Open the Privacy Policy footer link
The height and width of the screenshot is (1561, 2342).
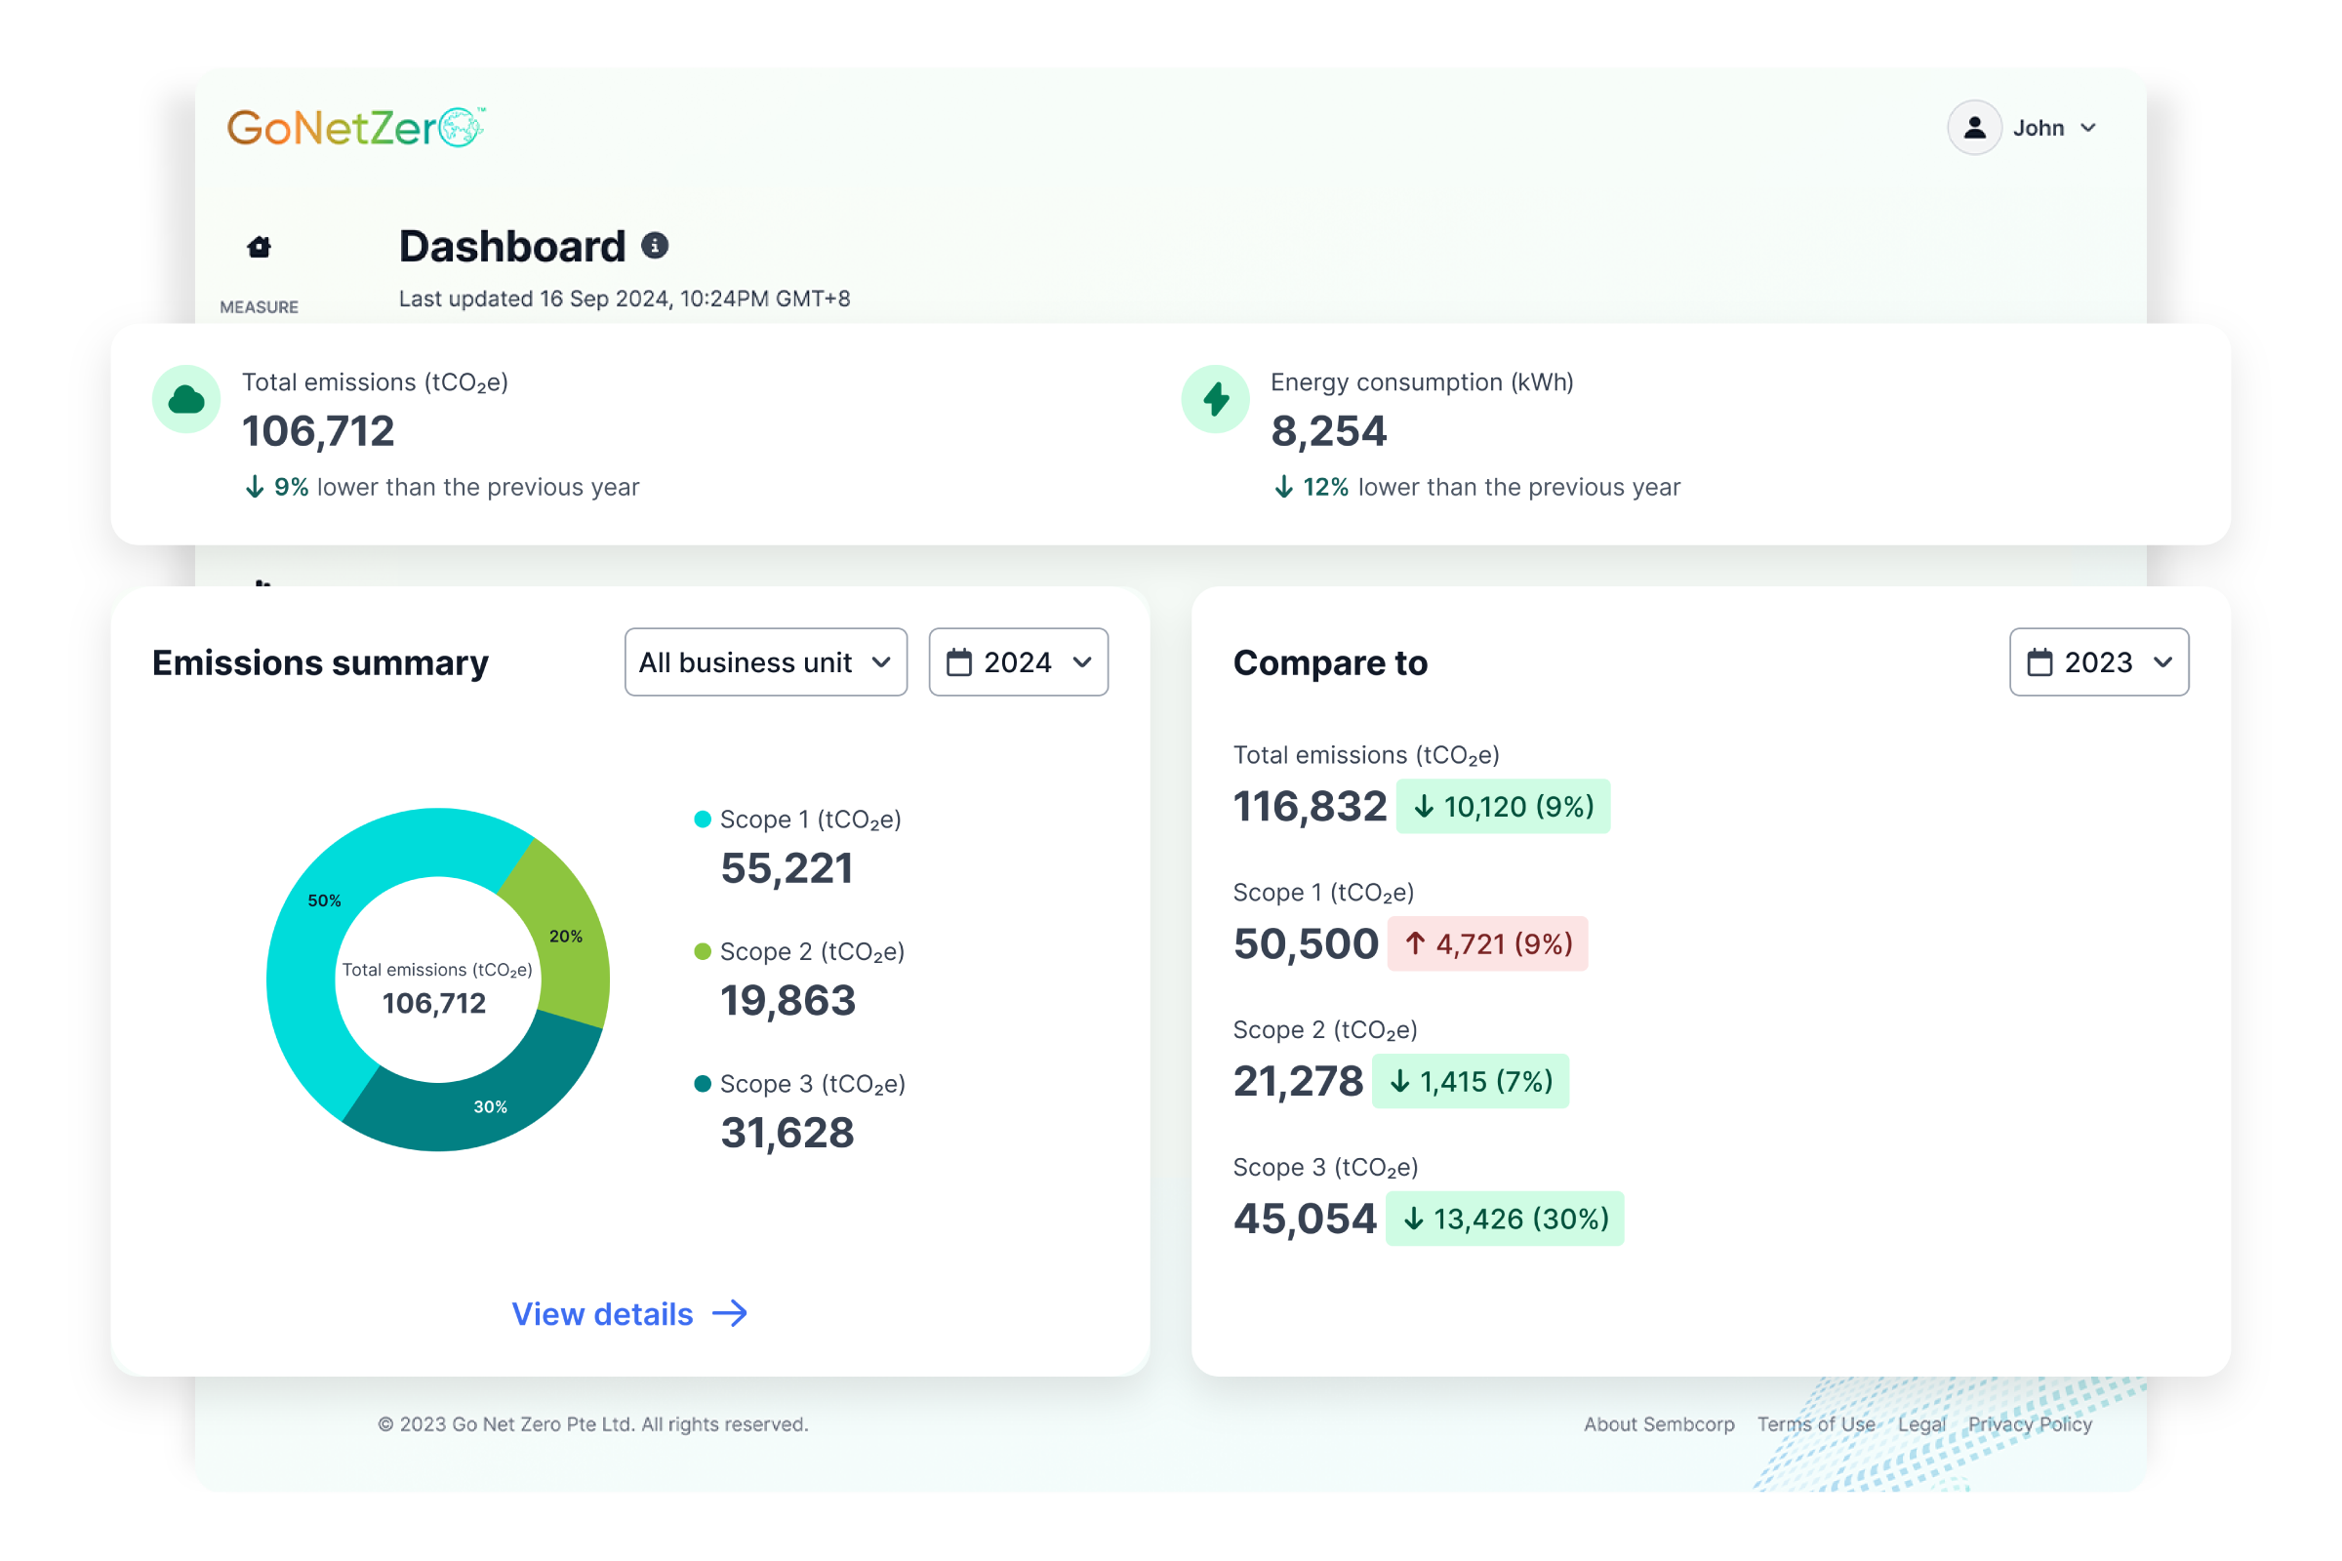[2030, 1423]
